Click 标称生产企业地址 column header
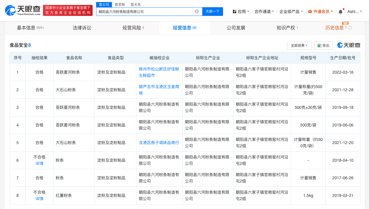369x209 pixels. click(x=262, y=58)
